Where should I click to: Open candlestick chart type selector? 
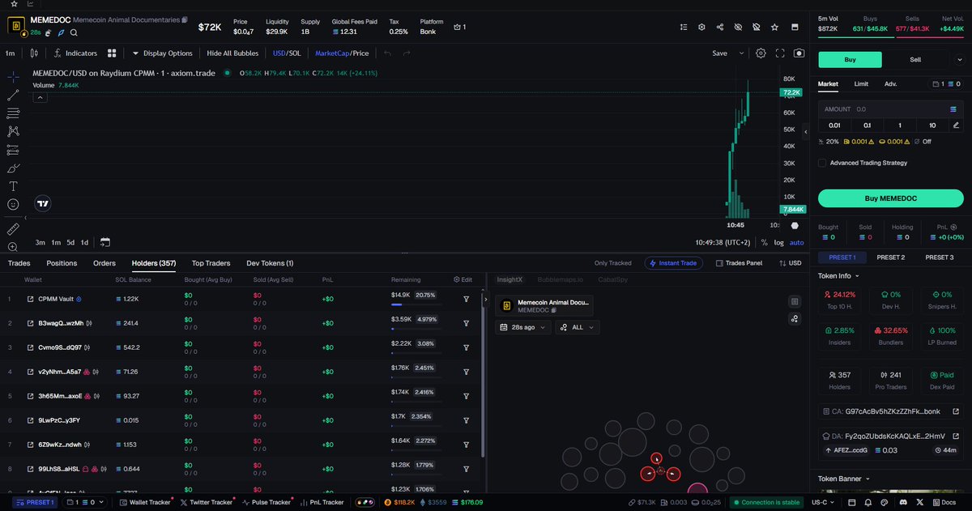(x=33, y=53)
